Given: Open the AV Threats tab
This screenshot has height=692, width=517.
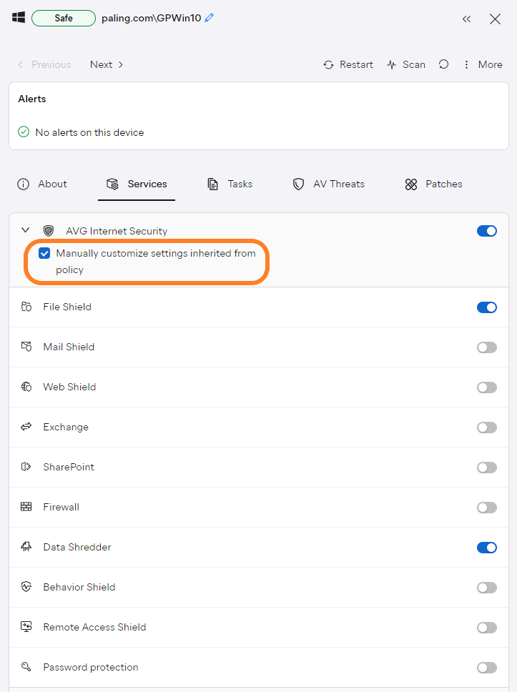Looking at the screenshot, I should pos(329,184).
